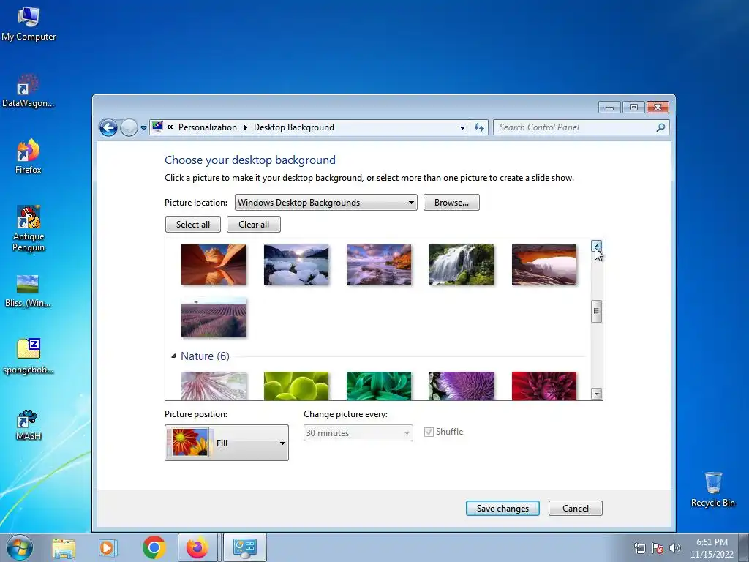Select the pink white feathery plant wallpaper
Viewport: 749px width, 562px height.
[x=214, y=386]
